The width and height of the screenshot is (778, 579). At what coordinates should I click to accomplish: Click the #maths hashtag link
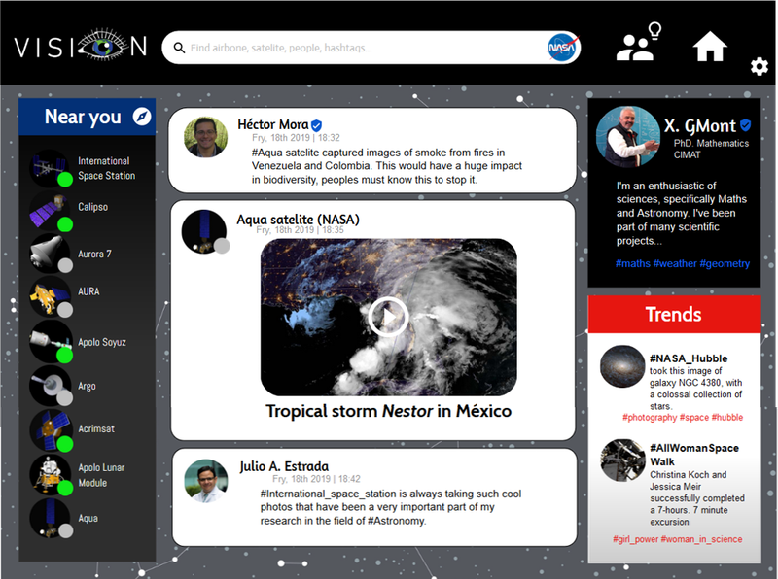pyautogui.click(x=632, y=264)
